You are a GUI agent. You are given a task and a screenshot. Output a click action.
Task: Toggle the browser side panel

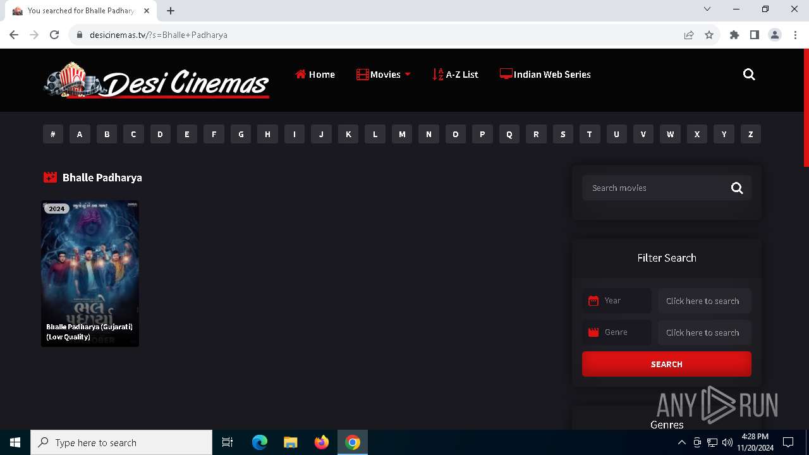(755, 35)
